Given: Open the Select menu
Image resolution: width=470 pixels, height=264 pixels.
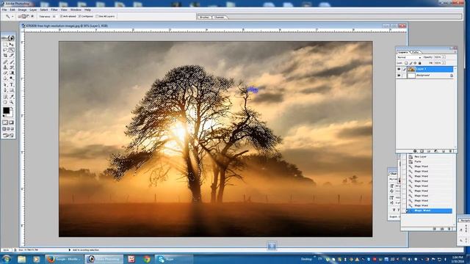Looking at the screenshot, I should coord(44,10).
